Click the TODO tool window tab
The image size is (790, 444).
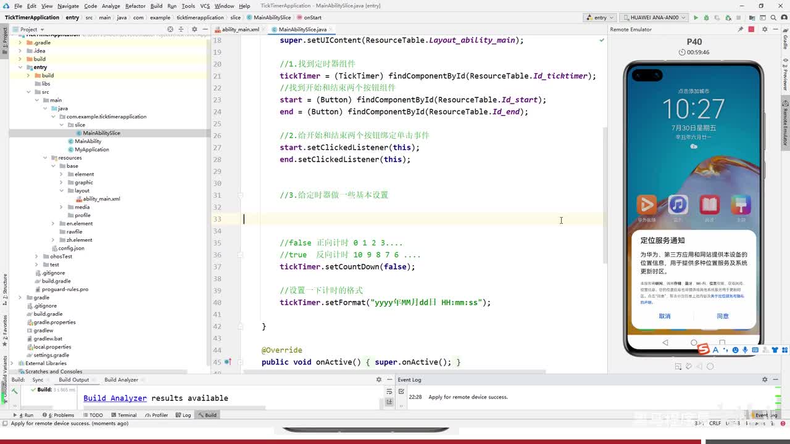click(93, 415)
